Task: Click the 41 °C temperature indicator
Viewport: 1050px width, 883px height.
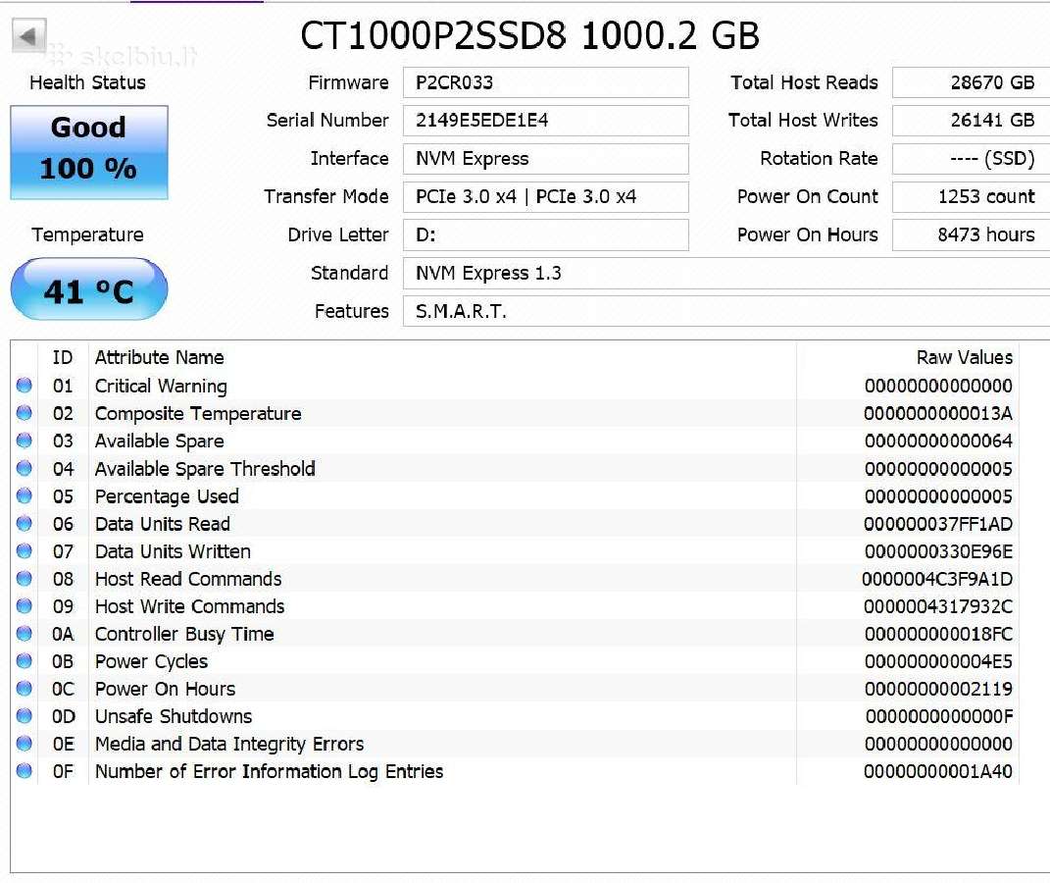Action: (89, 289)
